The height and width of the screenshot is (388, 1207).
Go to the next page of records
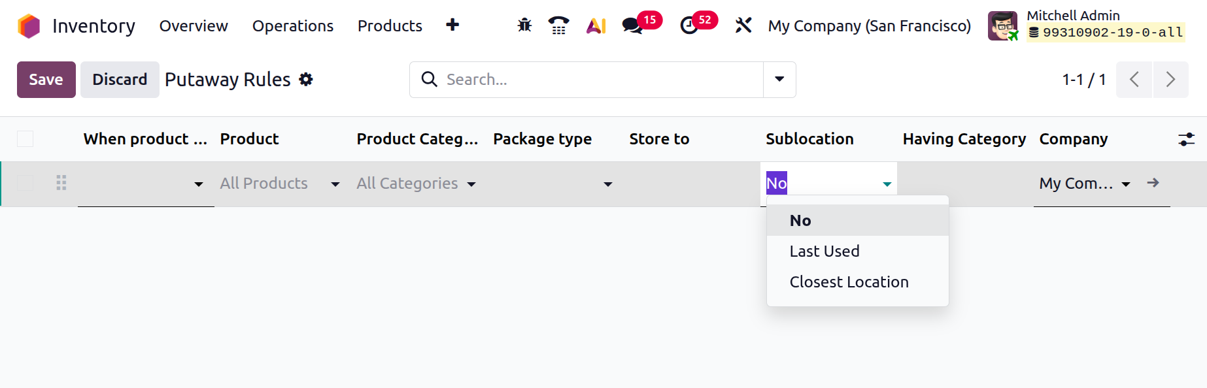point(1170,79)
